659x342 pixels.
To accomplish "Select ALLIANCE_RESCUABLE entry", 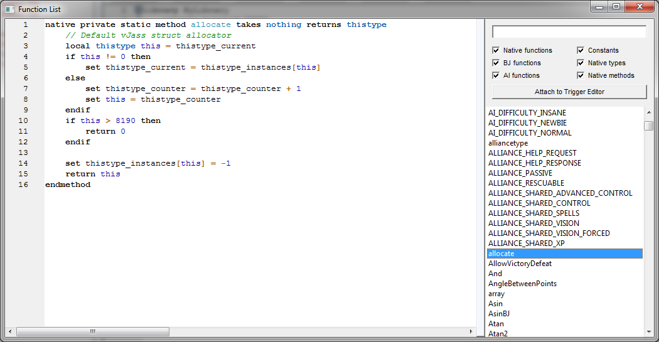I will tap(564, 183).
